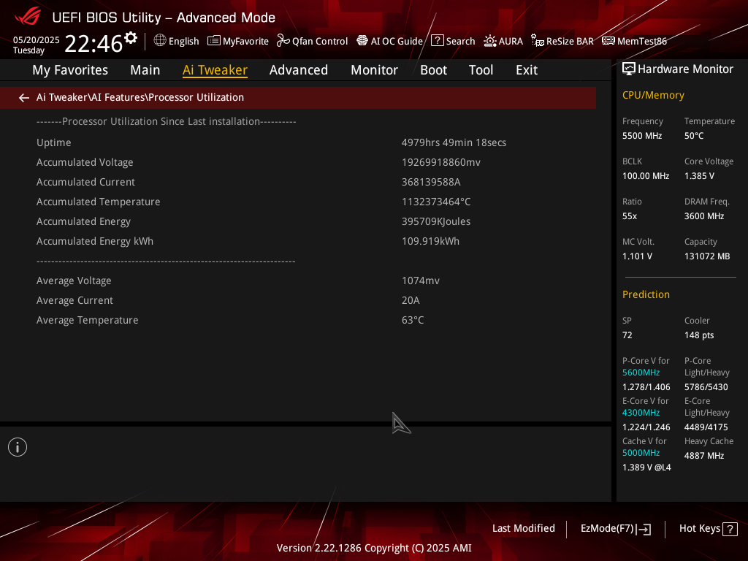Switch to My Favorites tab
This screenshot has height=561, width=748.
(70, 70)
